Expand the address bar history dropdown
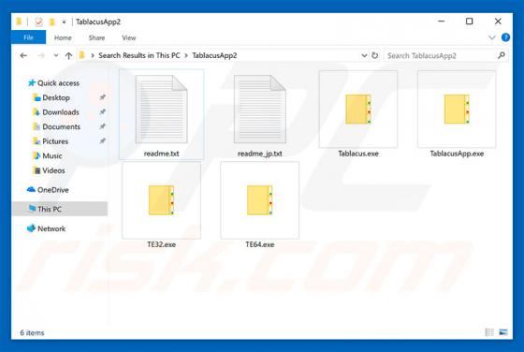This screenshot has width=524, height=352. coord(364,55)
